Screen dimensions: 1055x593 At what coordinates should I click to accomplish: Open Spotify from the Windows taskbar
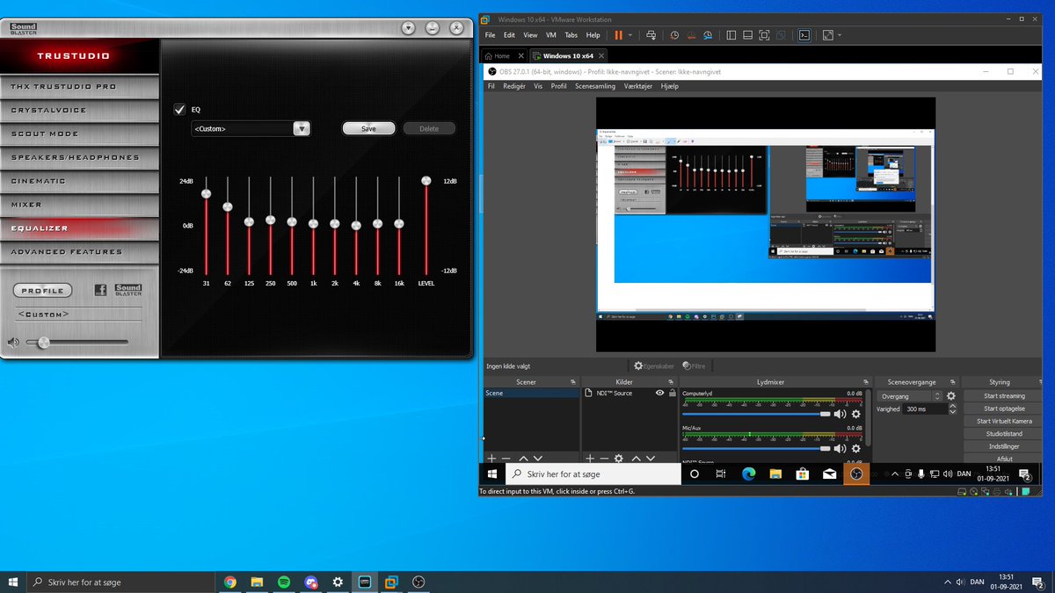(284, 582)
